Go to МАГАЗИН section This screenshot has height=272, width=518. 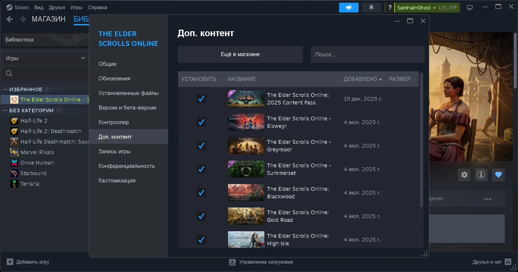click(x=49, y=19)
